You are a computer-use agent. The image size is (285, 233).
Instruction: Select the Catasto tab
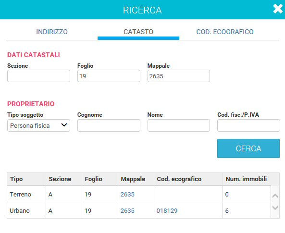[x=138, y=32]
